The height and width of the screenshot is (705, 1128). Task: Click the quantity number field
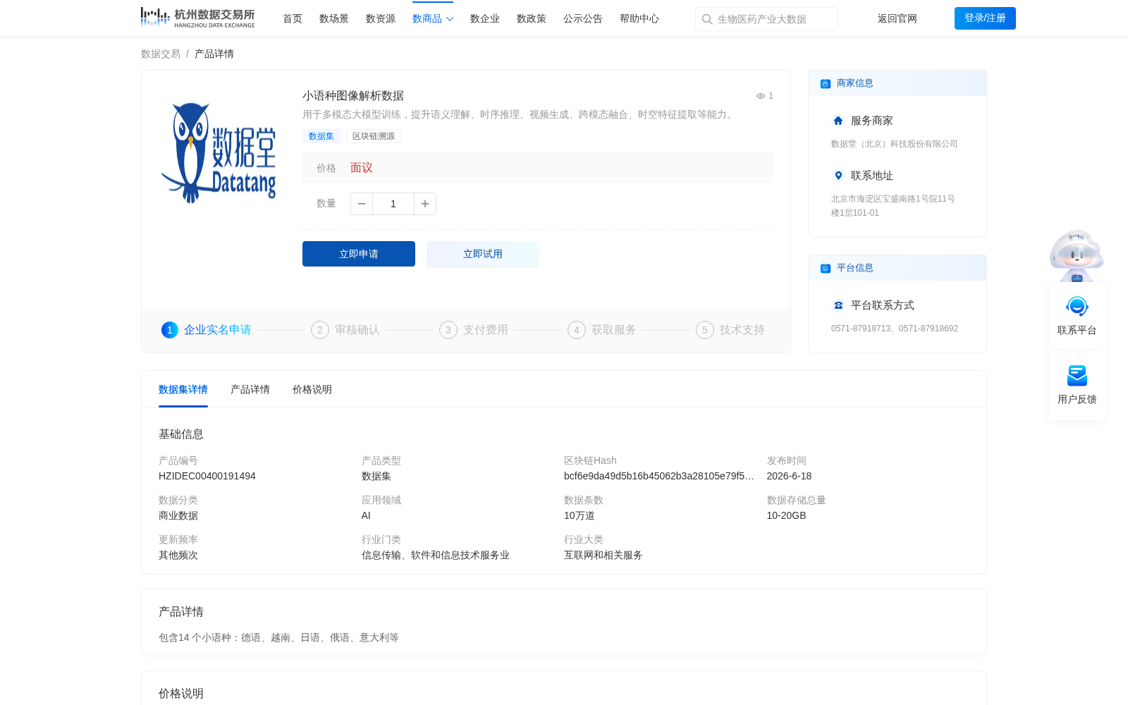393,204
